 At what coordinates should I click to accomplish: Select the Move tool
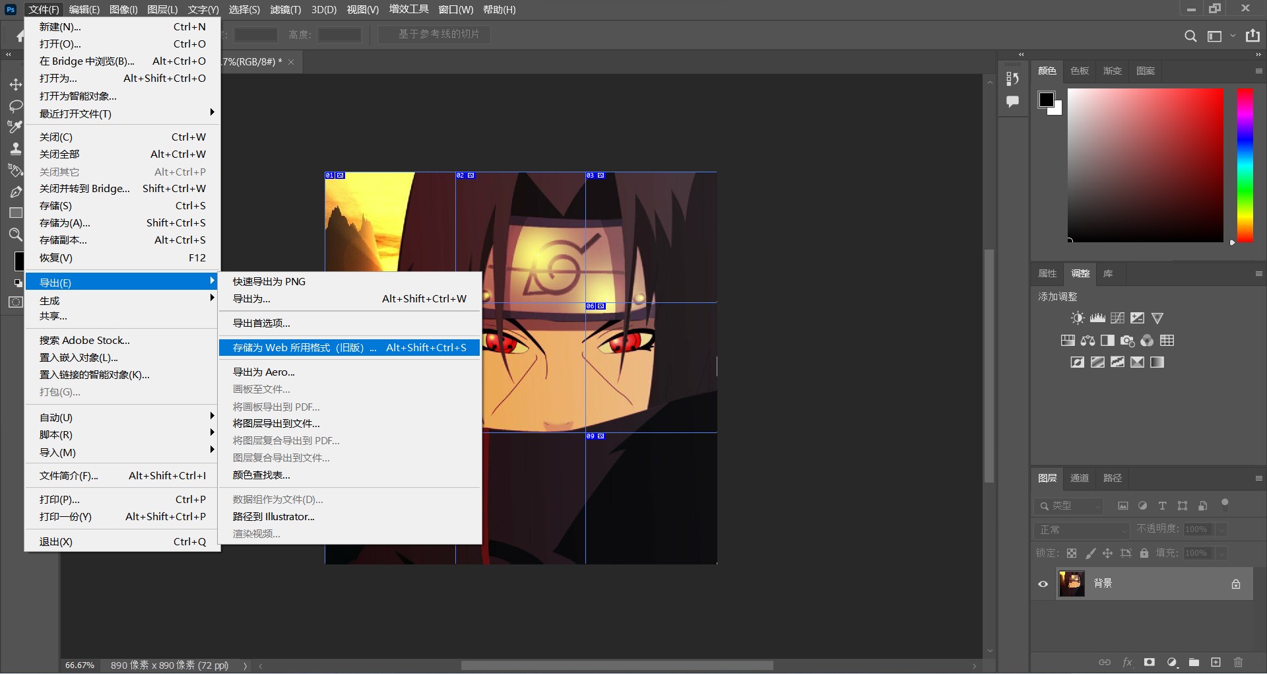pyautogui.click(x=16, y=84)
